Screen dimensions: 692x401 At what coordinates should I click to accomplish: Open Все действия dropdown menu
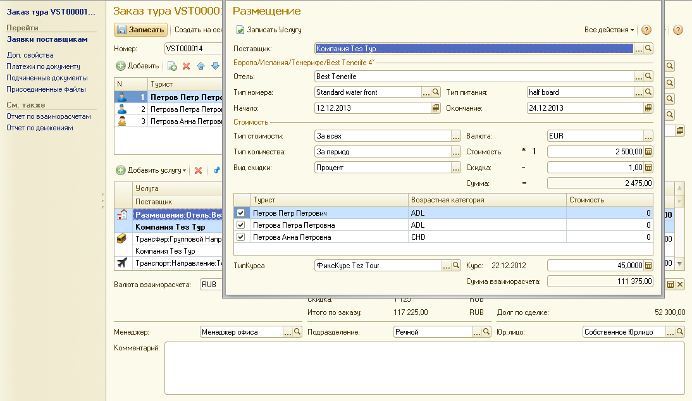(x=609, y=30)
